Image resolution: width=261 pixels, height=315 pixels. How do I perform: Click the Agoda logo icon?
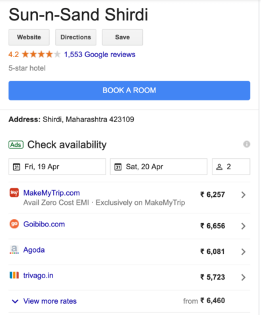[14, 249]
